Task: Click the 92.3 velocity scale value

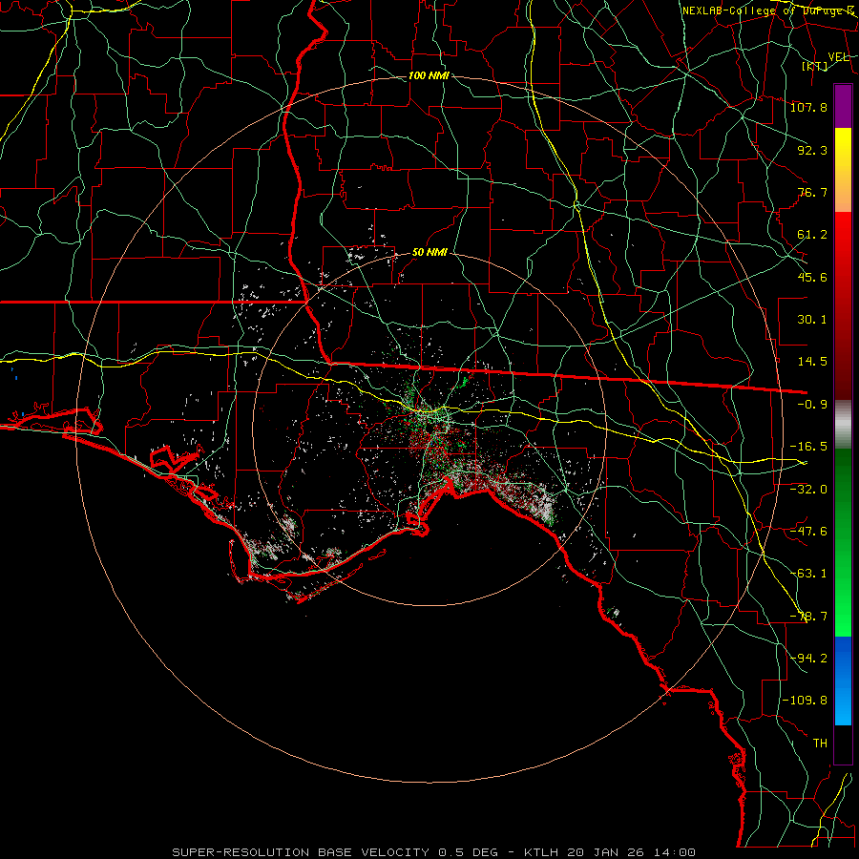Action: tap(812, 150)
